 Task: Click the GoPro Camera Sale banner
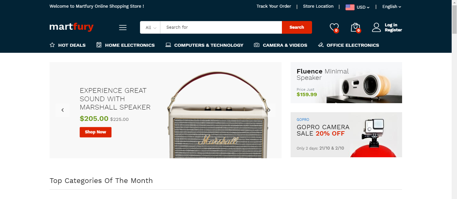(x=346, y=135)
